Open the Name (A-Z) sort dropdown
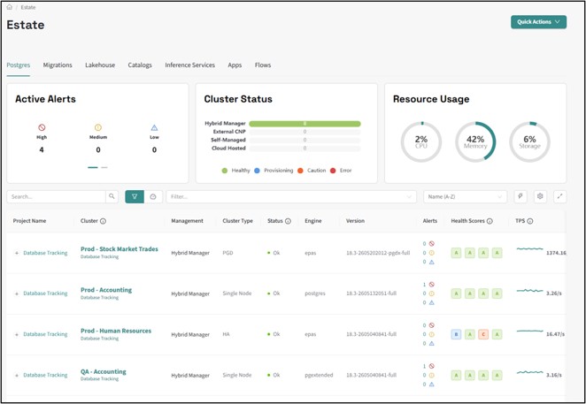 click(465, 196)
